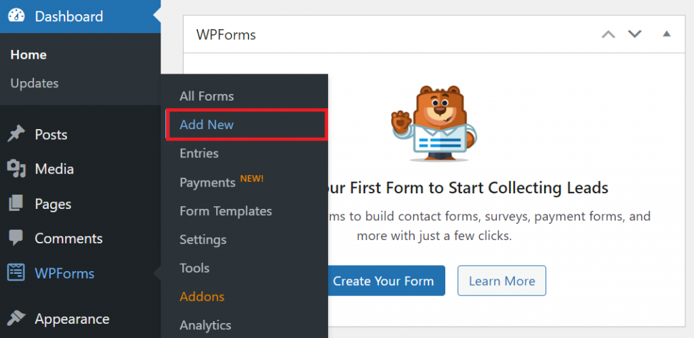Image resolution: width=694 pixels, height=338 pixels.
Task: Click the Pages document icon
Action: 16,203
